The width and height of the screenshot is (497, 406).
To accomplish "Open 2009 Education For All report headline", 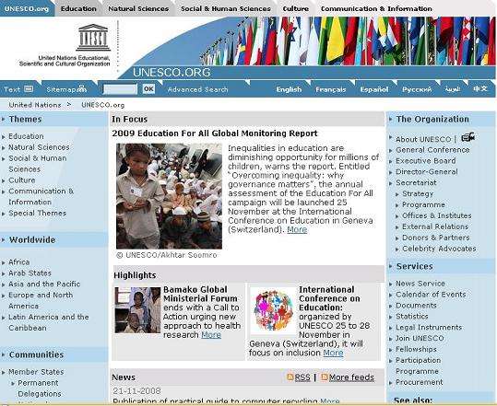I will pos(215,133).
